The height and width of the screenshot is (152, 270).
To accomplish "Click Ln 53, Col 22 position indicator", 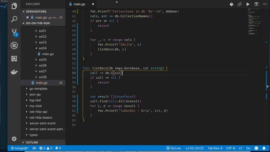I will tap(194, 148).
